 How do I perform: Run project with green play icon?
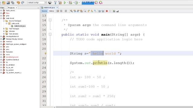coord(65,2)
